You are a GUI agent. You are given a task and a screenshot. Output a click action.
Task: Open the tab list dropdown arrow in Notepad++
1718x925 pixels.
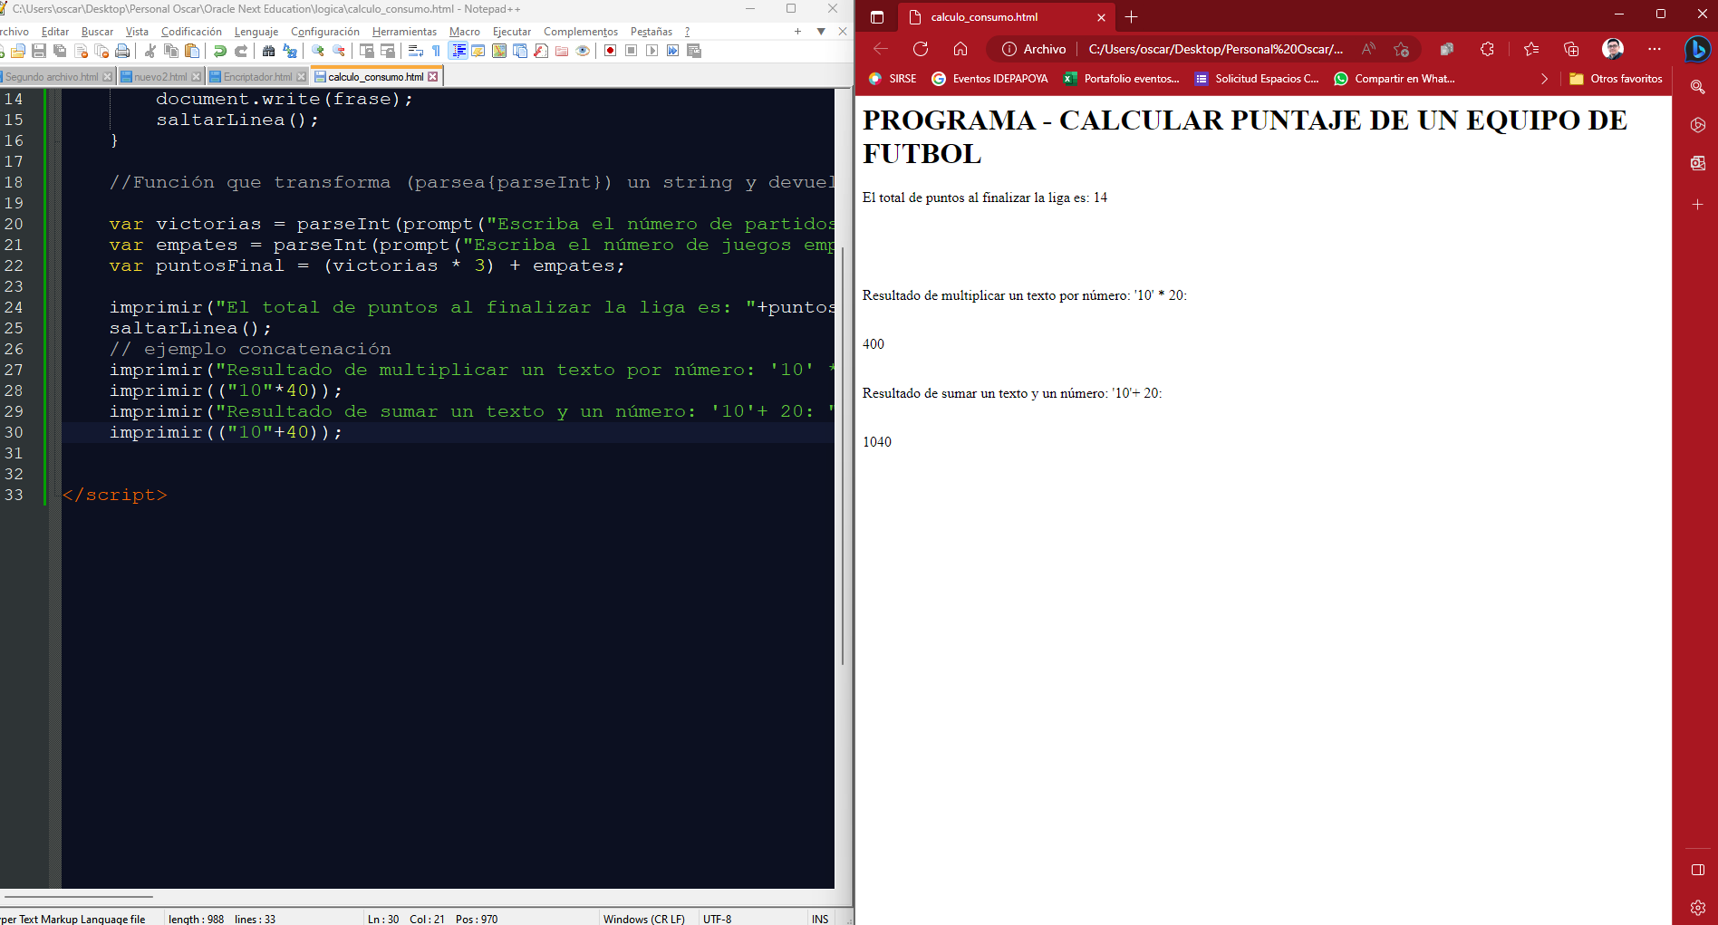(821, 32)
